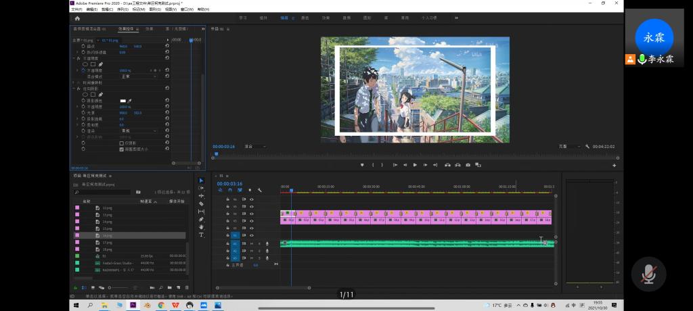This screenshot has width=693, height=311.
Task: Switch to the 效果控件 tab
Action: [127, 29]
